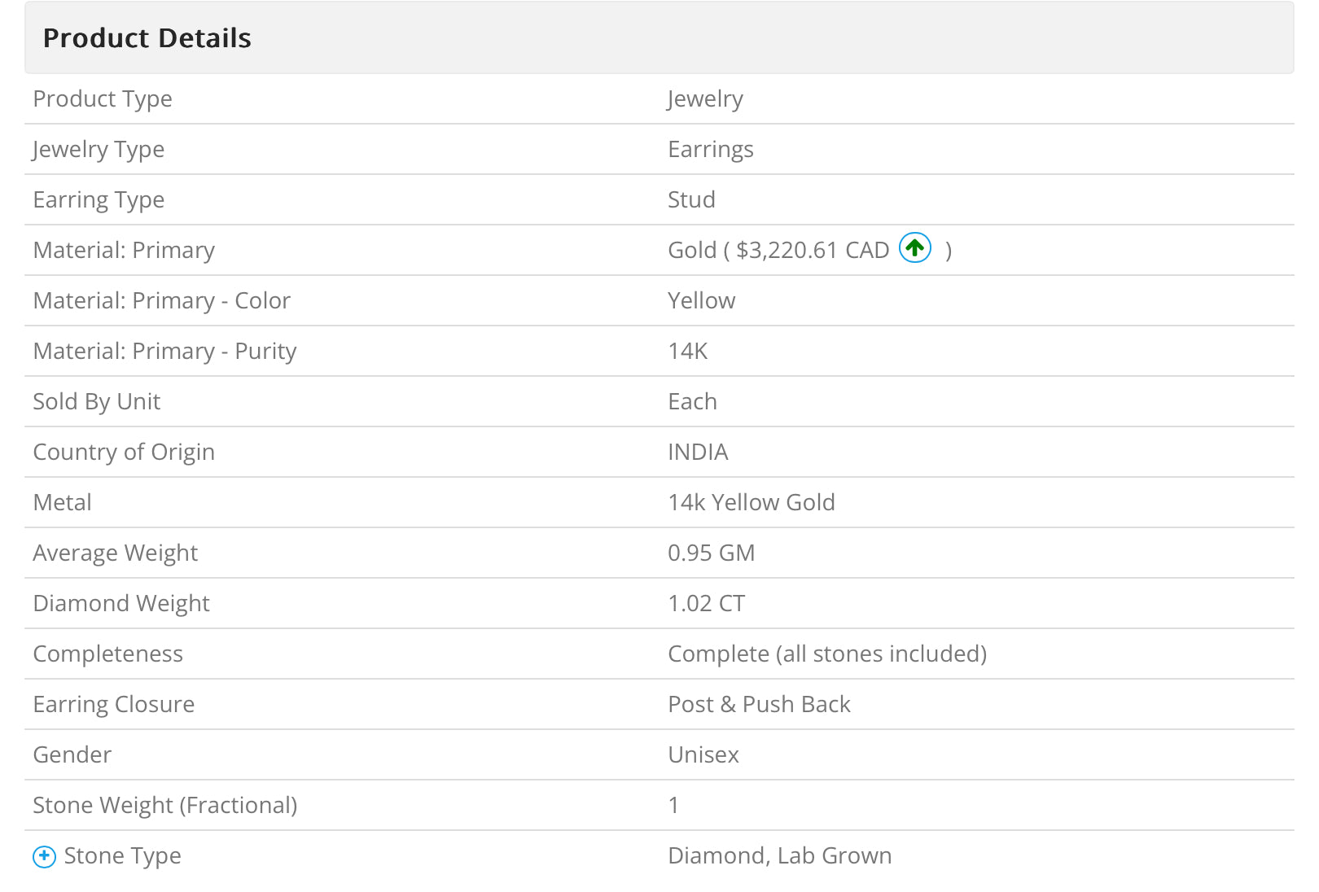
Task: Select the Unisex gender value
Action: [703, 754]
